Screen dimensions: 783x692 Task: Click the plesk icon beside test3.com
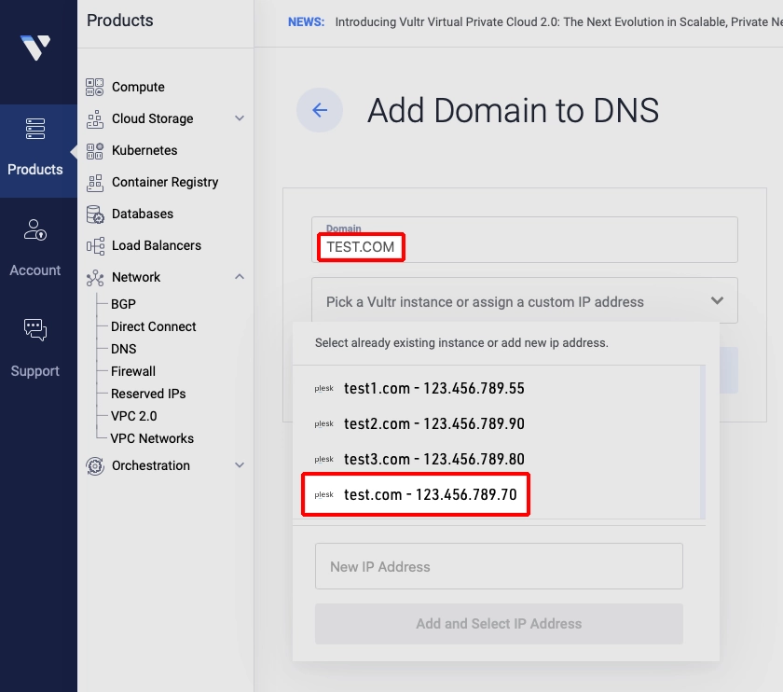[x=324, y=459]
